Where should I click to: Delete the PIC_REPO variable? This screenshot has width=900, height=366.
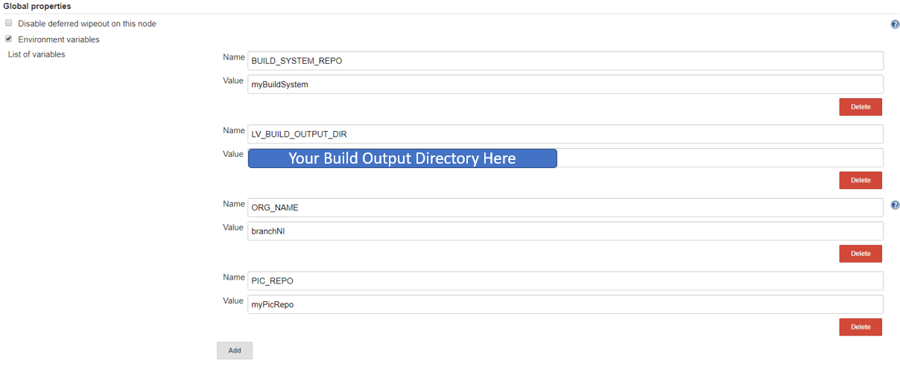click(860, 327)
